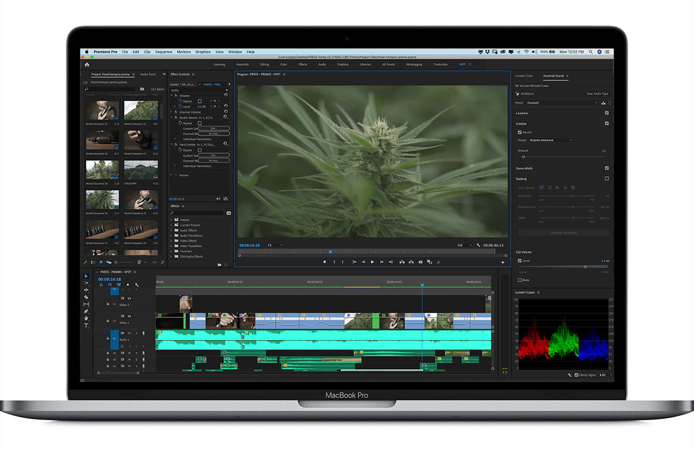Open the Markers menu

pyautogui.click(x=184, y=52)
